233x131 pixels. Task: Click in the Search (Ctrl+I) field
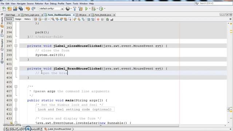214,3
